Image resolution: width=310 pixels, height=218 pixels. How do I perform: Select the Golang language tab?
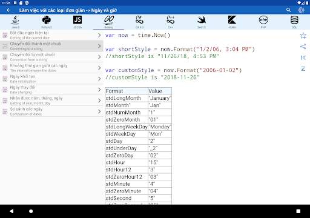[108, 22]
